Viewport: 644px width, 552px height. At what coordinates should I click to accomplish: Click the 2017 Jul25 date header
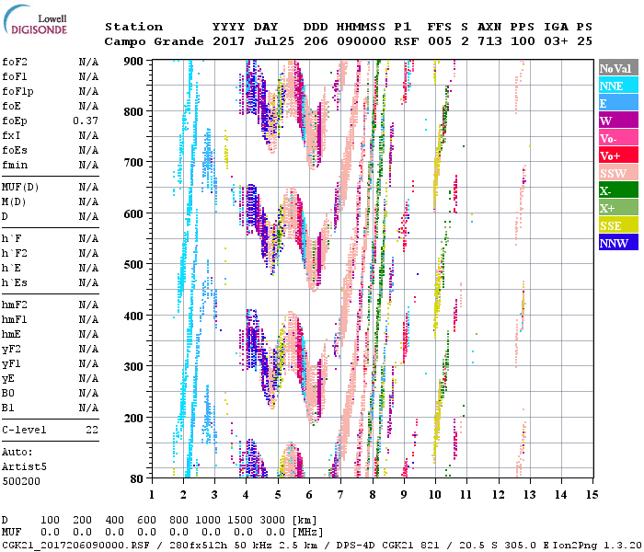coord(246,41)
